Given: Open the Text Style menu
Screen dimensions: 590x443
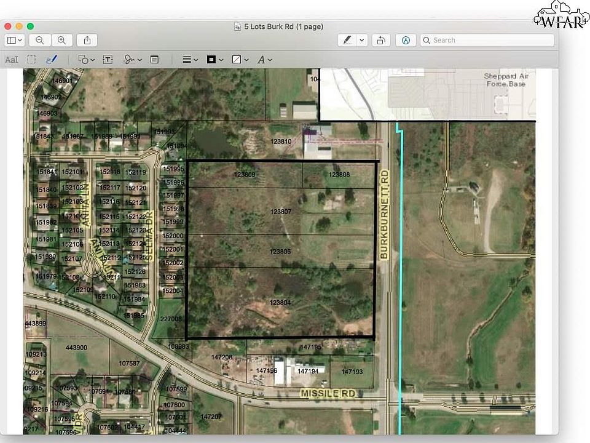Looking at the screenshot, I should (x=264, y=60).
